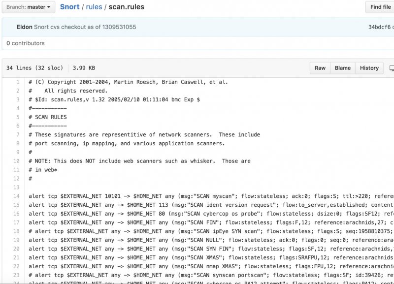Open the Branch: master dropdown

pyautogui.click(x=29, y=7)
